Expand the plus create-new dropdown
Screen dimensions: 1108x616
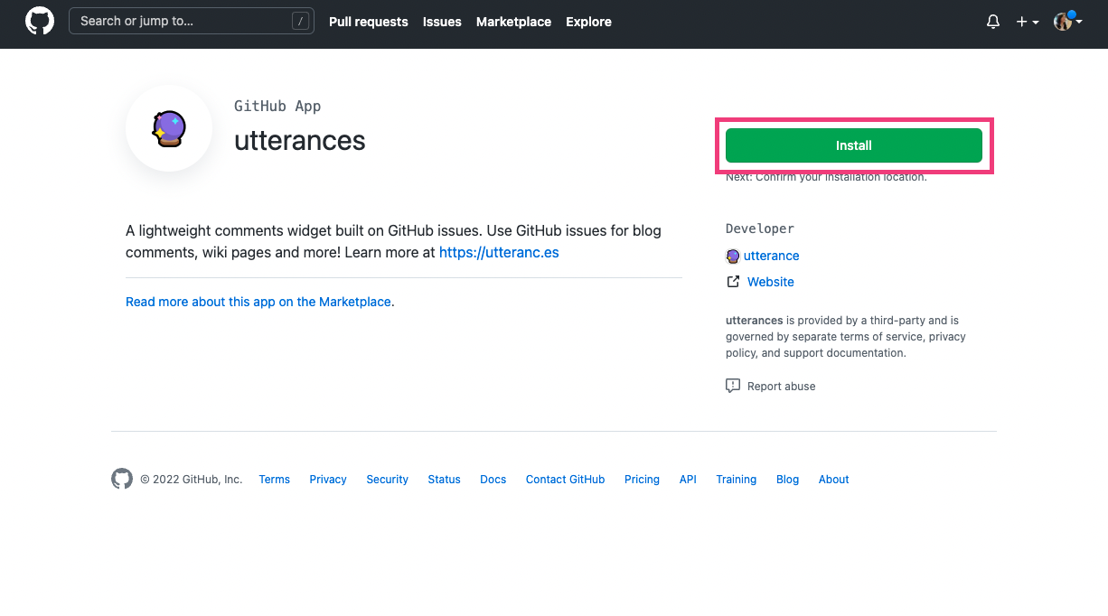(1027, 22)
